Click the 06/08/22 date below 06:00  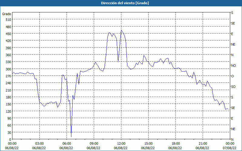(x=67, y=148)
